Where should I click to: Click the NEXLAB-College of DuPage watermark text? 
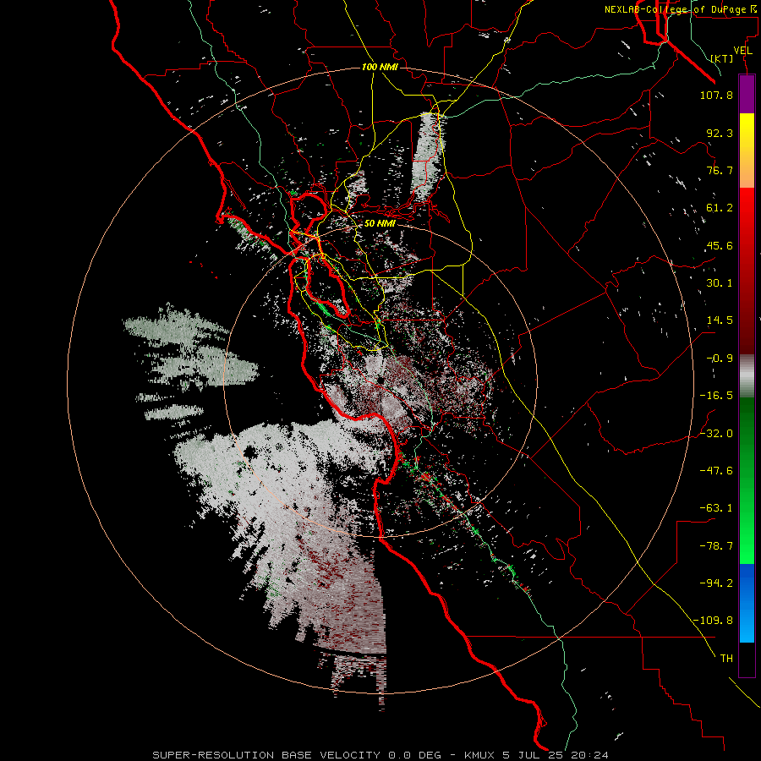pos(682,9)
